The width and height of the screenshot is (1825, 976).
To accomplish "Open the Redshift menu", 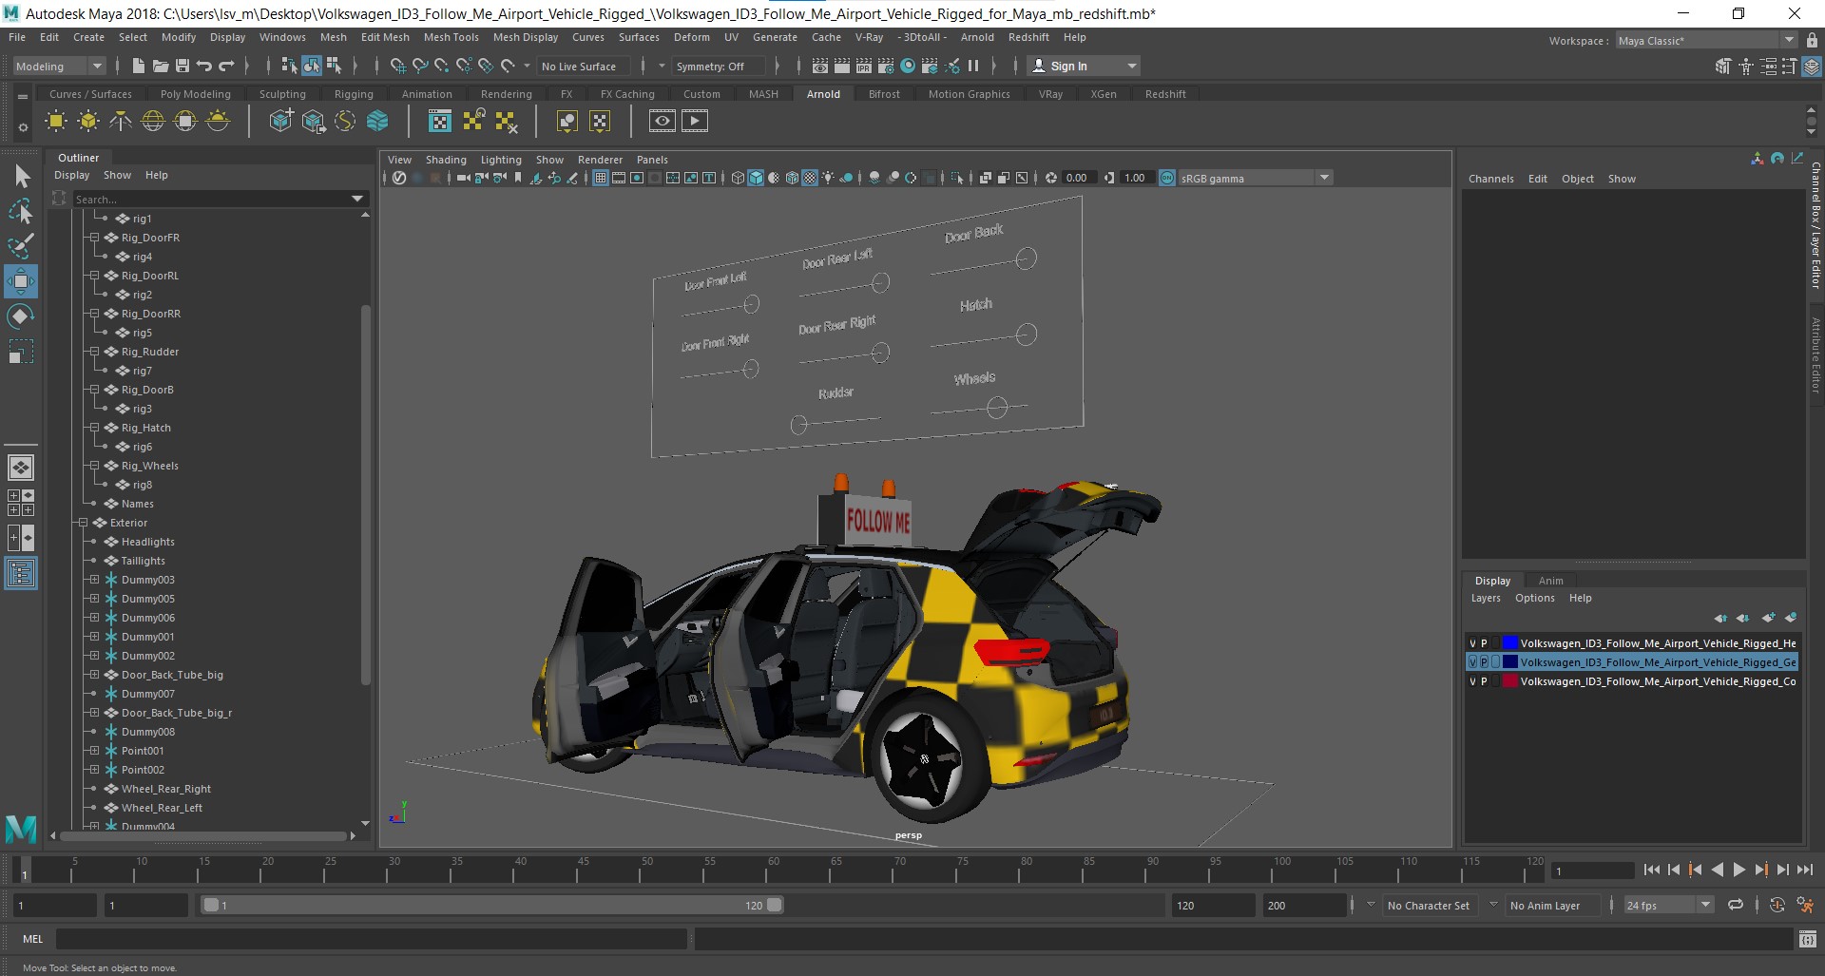I will pos(1028,37).
